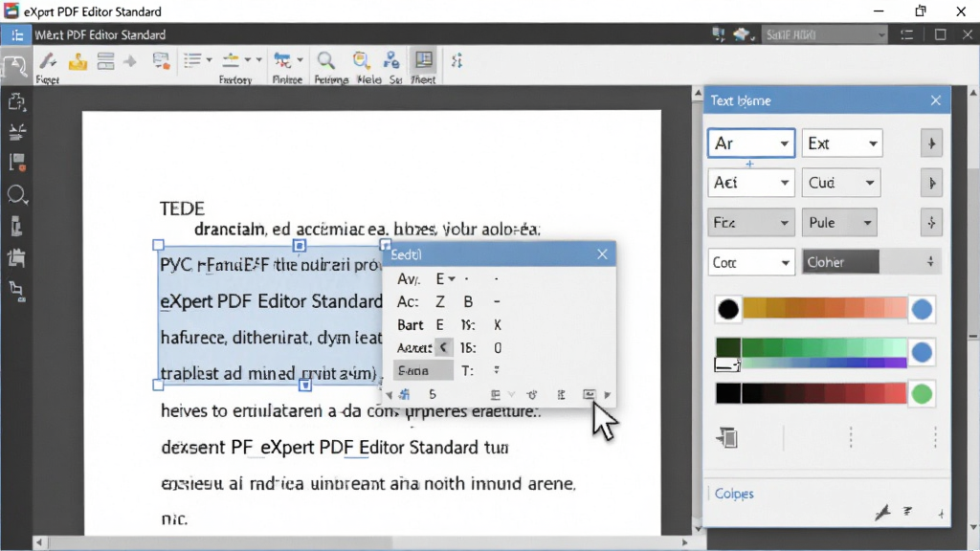Click the crop-arrow icon in left sidebar
980x551 pixels.
[x=17, y=290]
